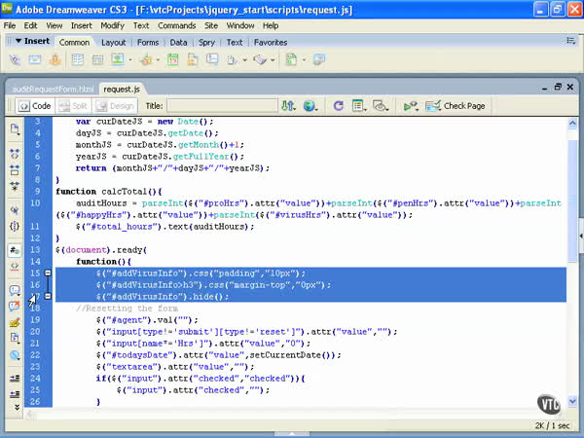
Task: Click the Refresh Design View icon
Action: click(x=338, y=105)
